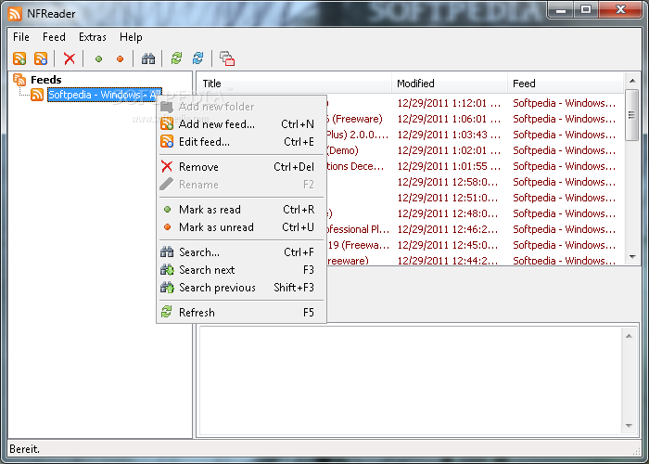Select the Feeds root tree node
This screenshot has height=464, width=649.
pyautogui.click(x=46, y=80)
